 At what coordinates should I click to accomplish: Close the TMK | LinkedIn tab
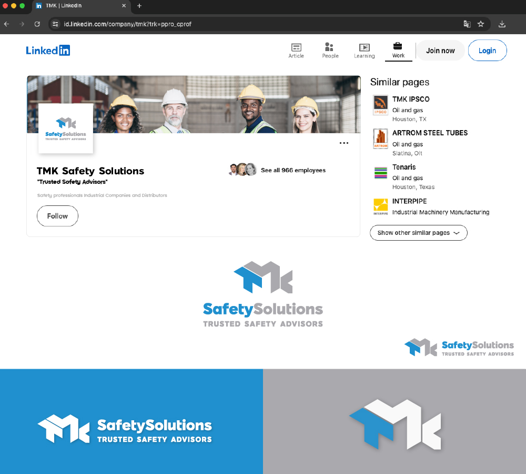[124, 6]
